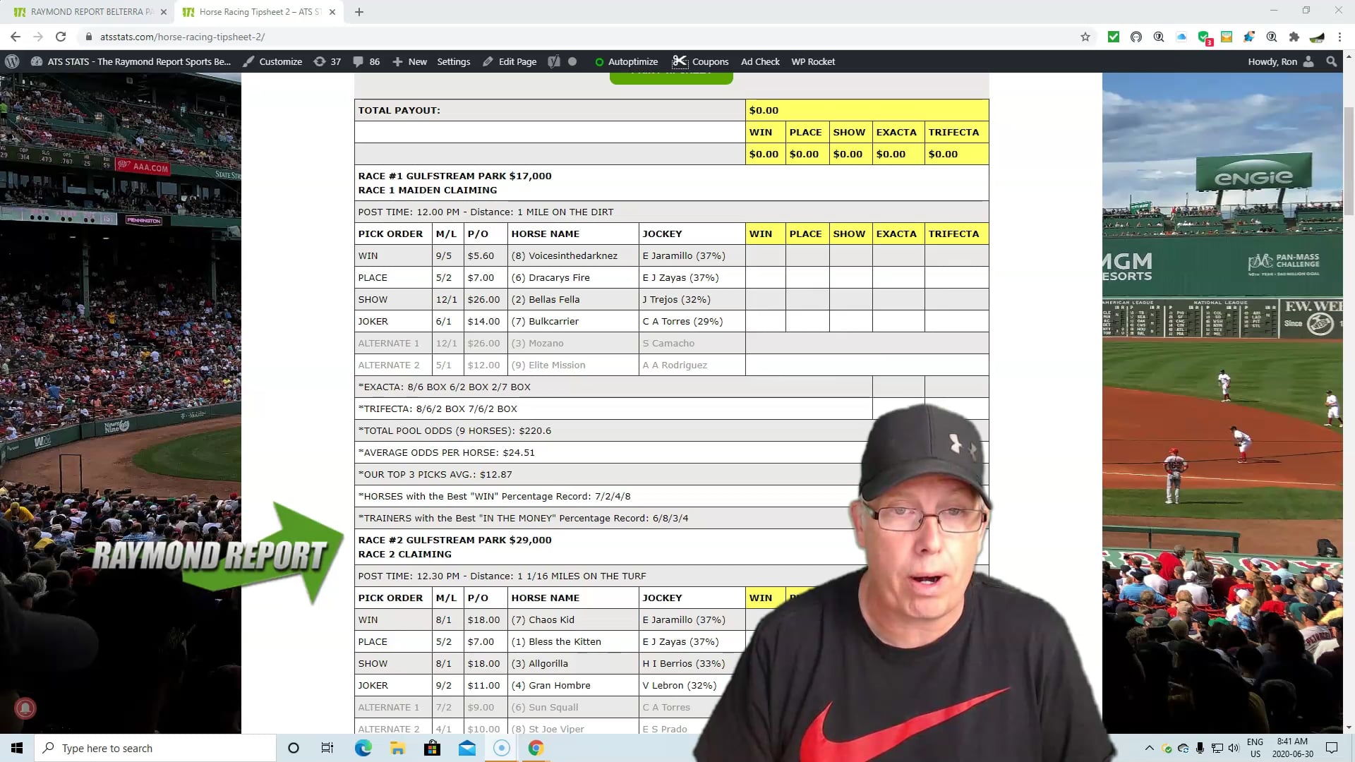Screen dimensions: 1355x762
Task: Open the shield extension with badge 3
Action: pyautogui.click(x=1204, y=37)
